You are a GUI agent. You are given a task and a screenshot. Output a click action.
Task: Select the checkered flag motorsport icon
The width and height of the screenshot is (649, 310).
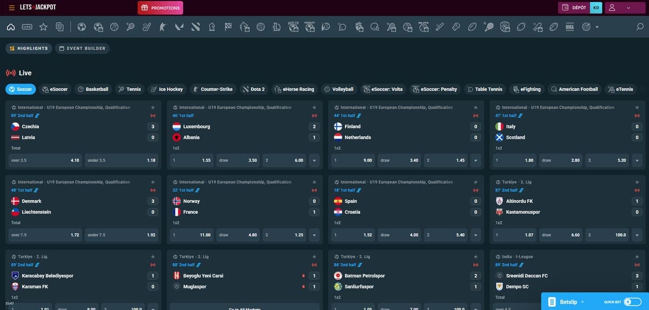[x=228, y=27]
